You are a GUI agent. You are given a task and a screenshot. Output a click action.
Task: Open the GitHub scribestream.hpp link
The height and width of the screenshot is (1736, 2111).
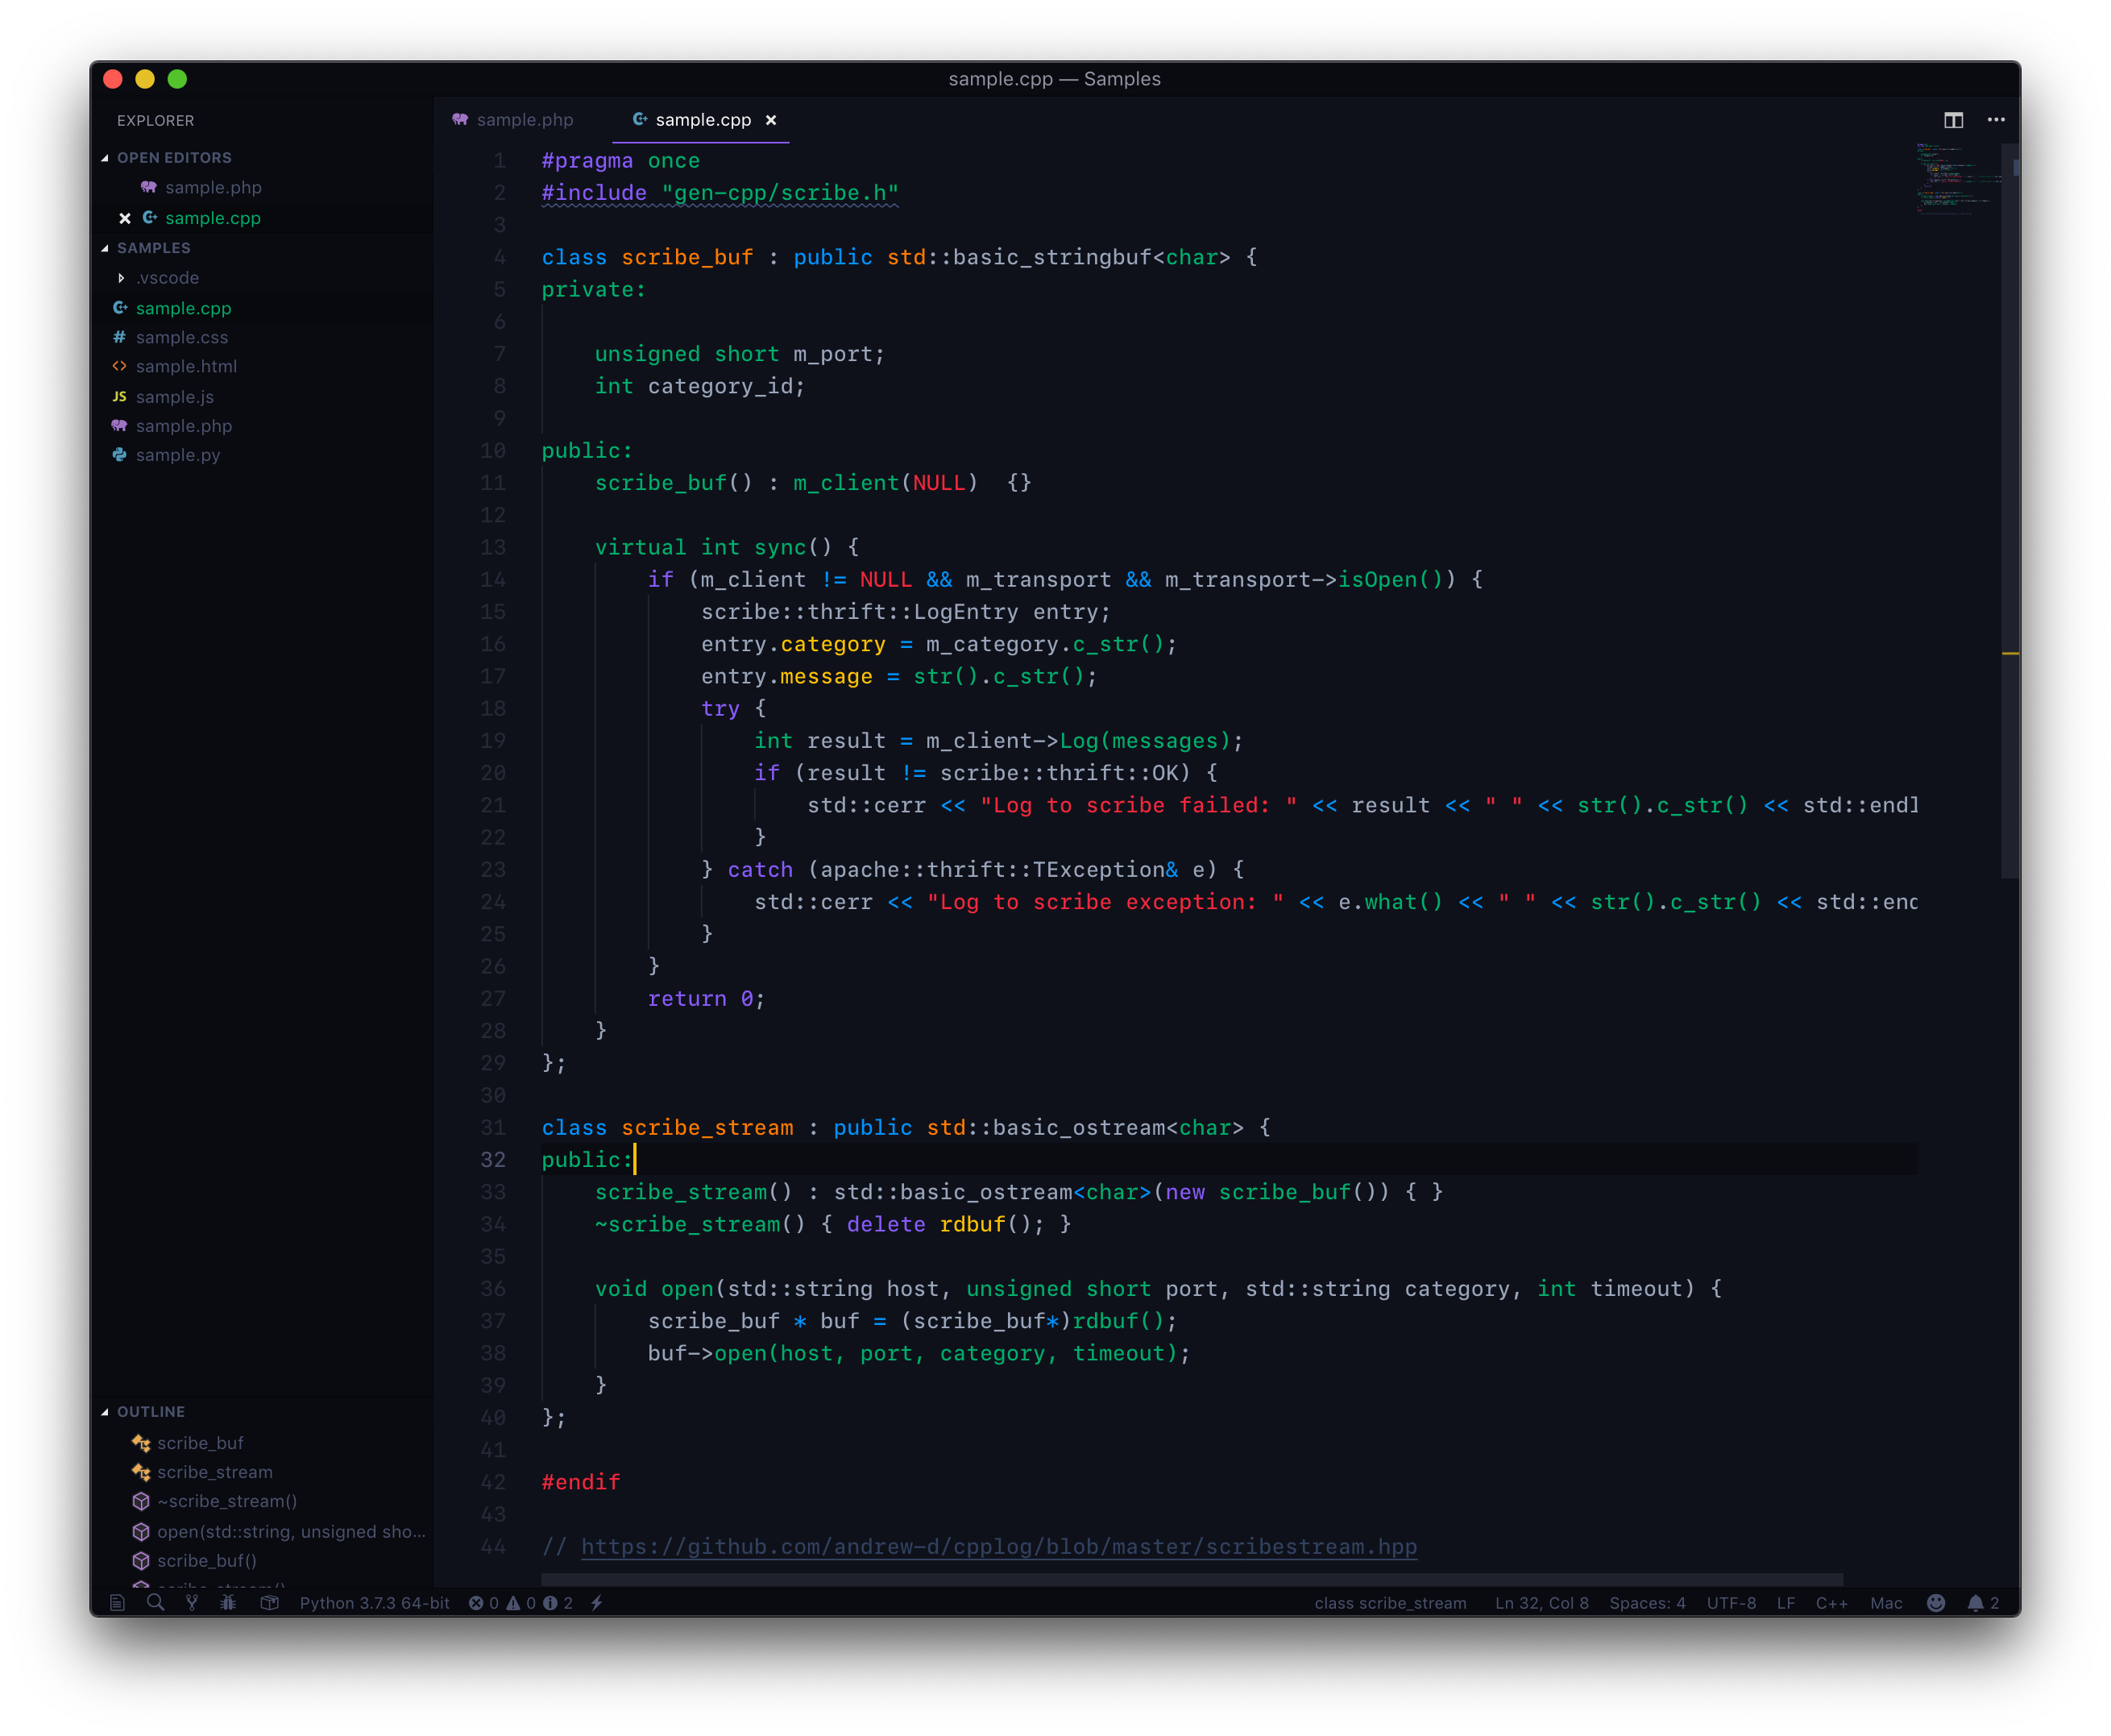(997, 1547)
